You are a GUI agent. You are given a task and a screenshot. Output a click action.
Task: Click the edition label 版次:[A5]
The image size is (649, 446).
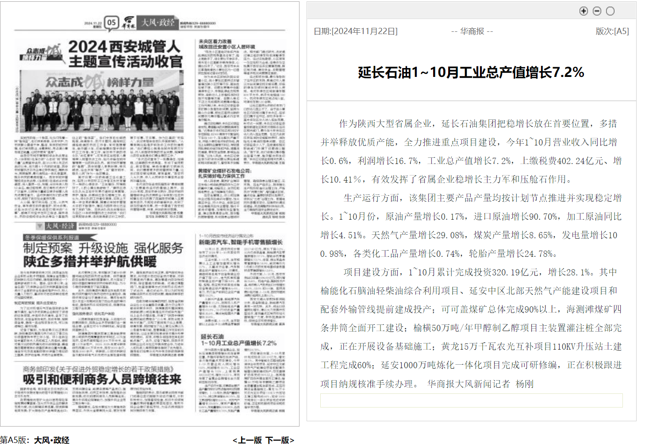(612, 31)
